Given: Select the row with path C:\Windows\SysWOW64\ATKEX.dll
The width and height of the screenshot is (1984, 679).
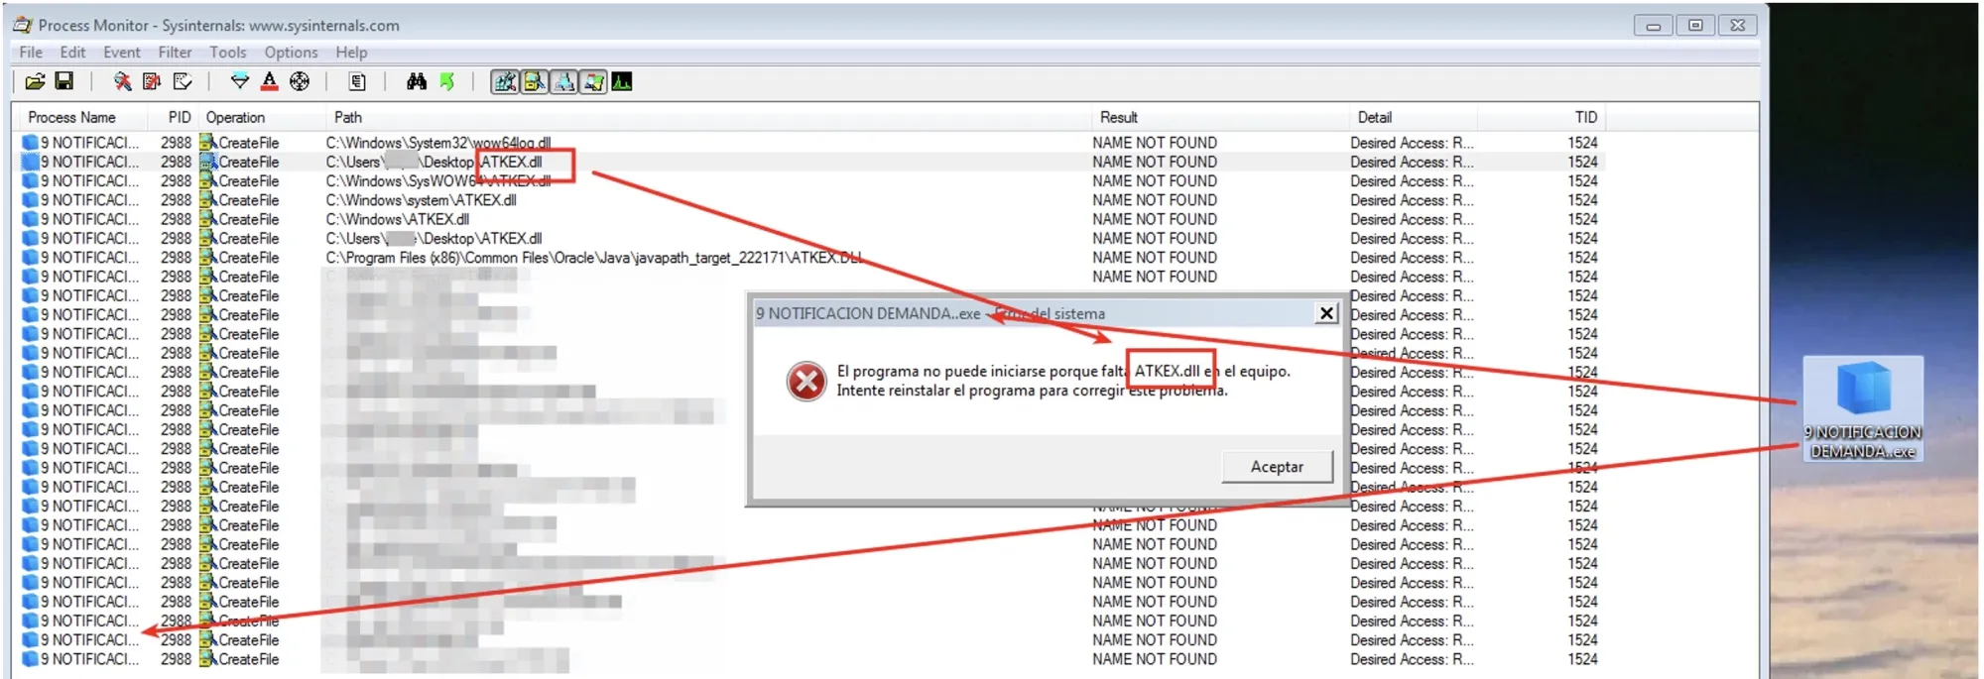Looking at the screenshot, I should [809, 181].
